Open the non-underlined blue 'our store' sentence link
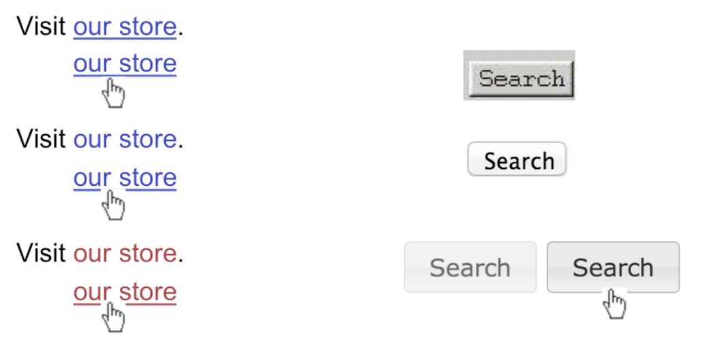The width and height of the screenshot is (704, 337). (125, 139)
